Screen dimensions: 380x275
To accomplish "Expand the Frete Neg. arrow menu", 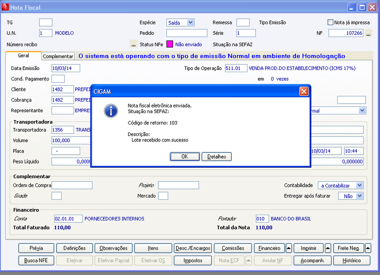I will point(368,248).
